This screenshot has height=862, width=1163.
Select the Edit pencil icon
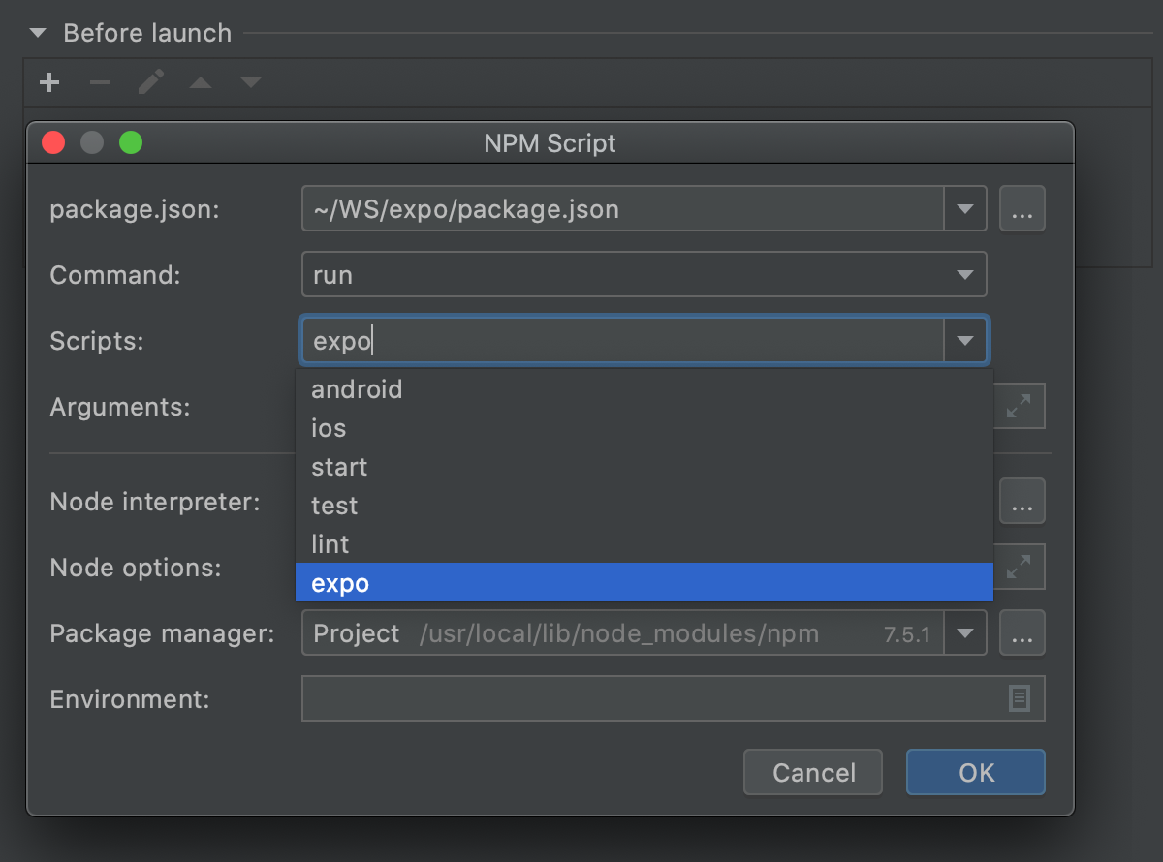click(150, 82)
